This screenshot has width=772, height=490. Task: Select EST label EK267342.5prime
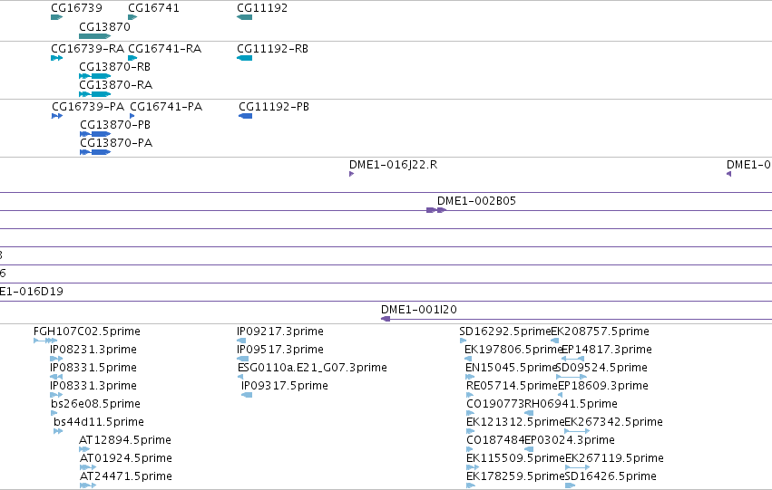coord(613,422)
